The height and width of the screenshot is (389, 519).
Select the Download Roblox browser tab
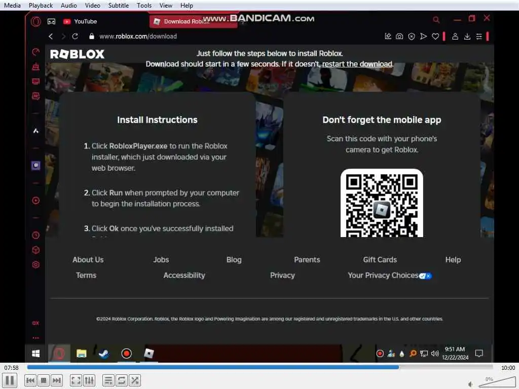[194, 21]
